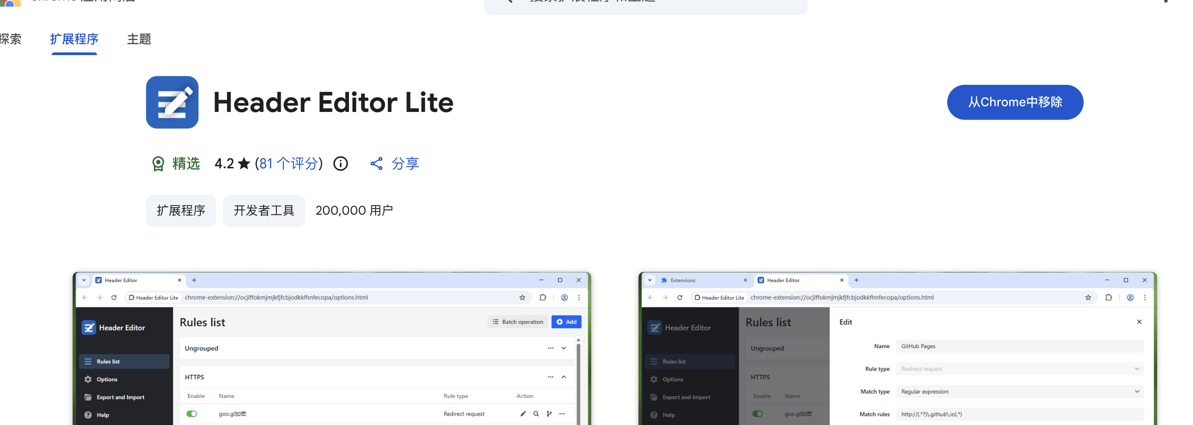This screenshot has height=425, width=1193.
Task: Click Batch operation in left preview
Action: (x=518, y=322)
